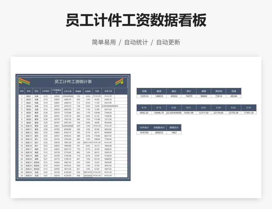This screenshot has height=209, width=272.
Task: Click the name cell 姓名6
Action: 29,113
